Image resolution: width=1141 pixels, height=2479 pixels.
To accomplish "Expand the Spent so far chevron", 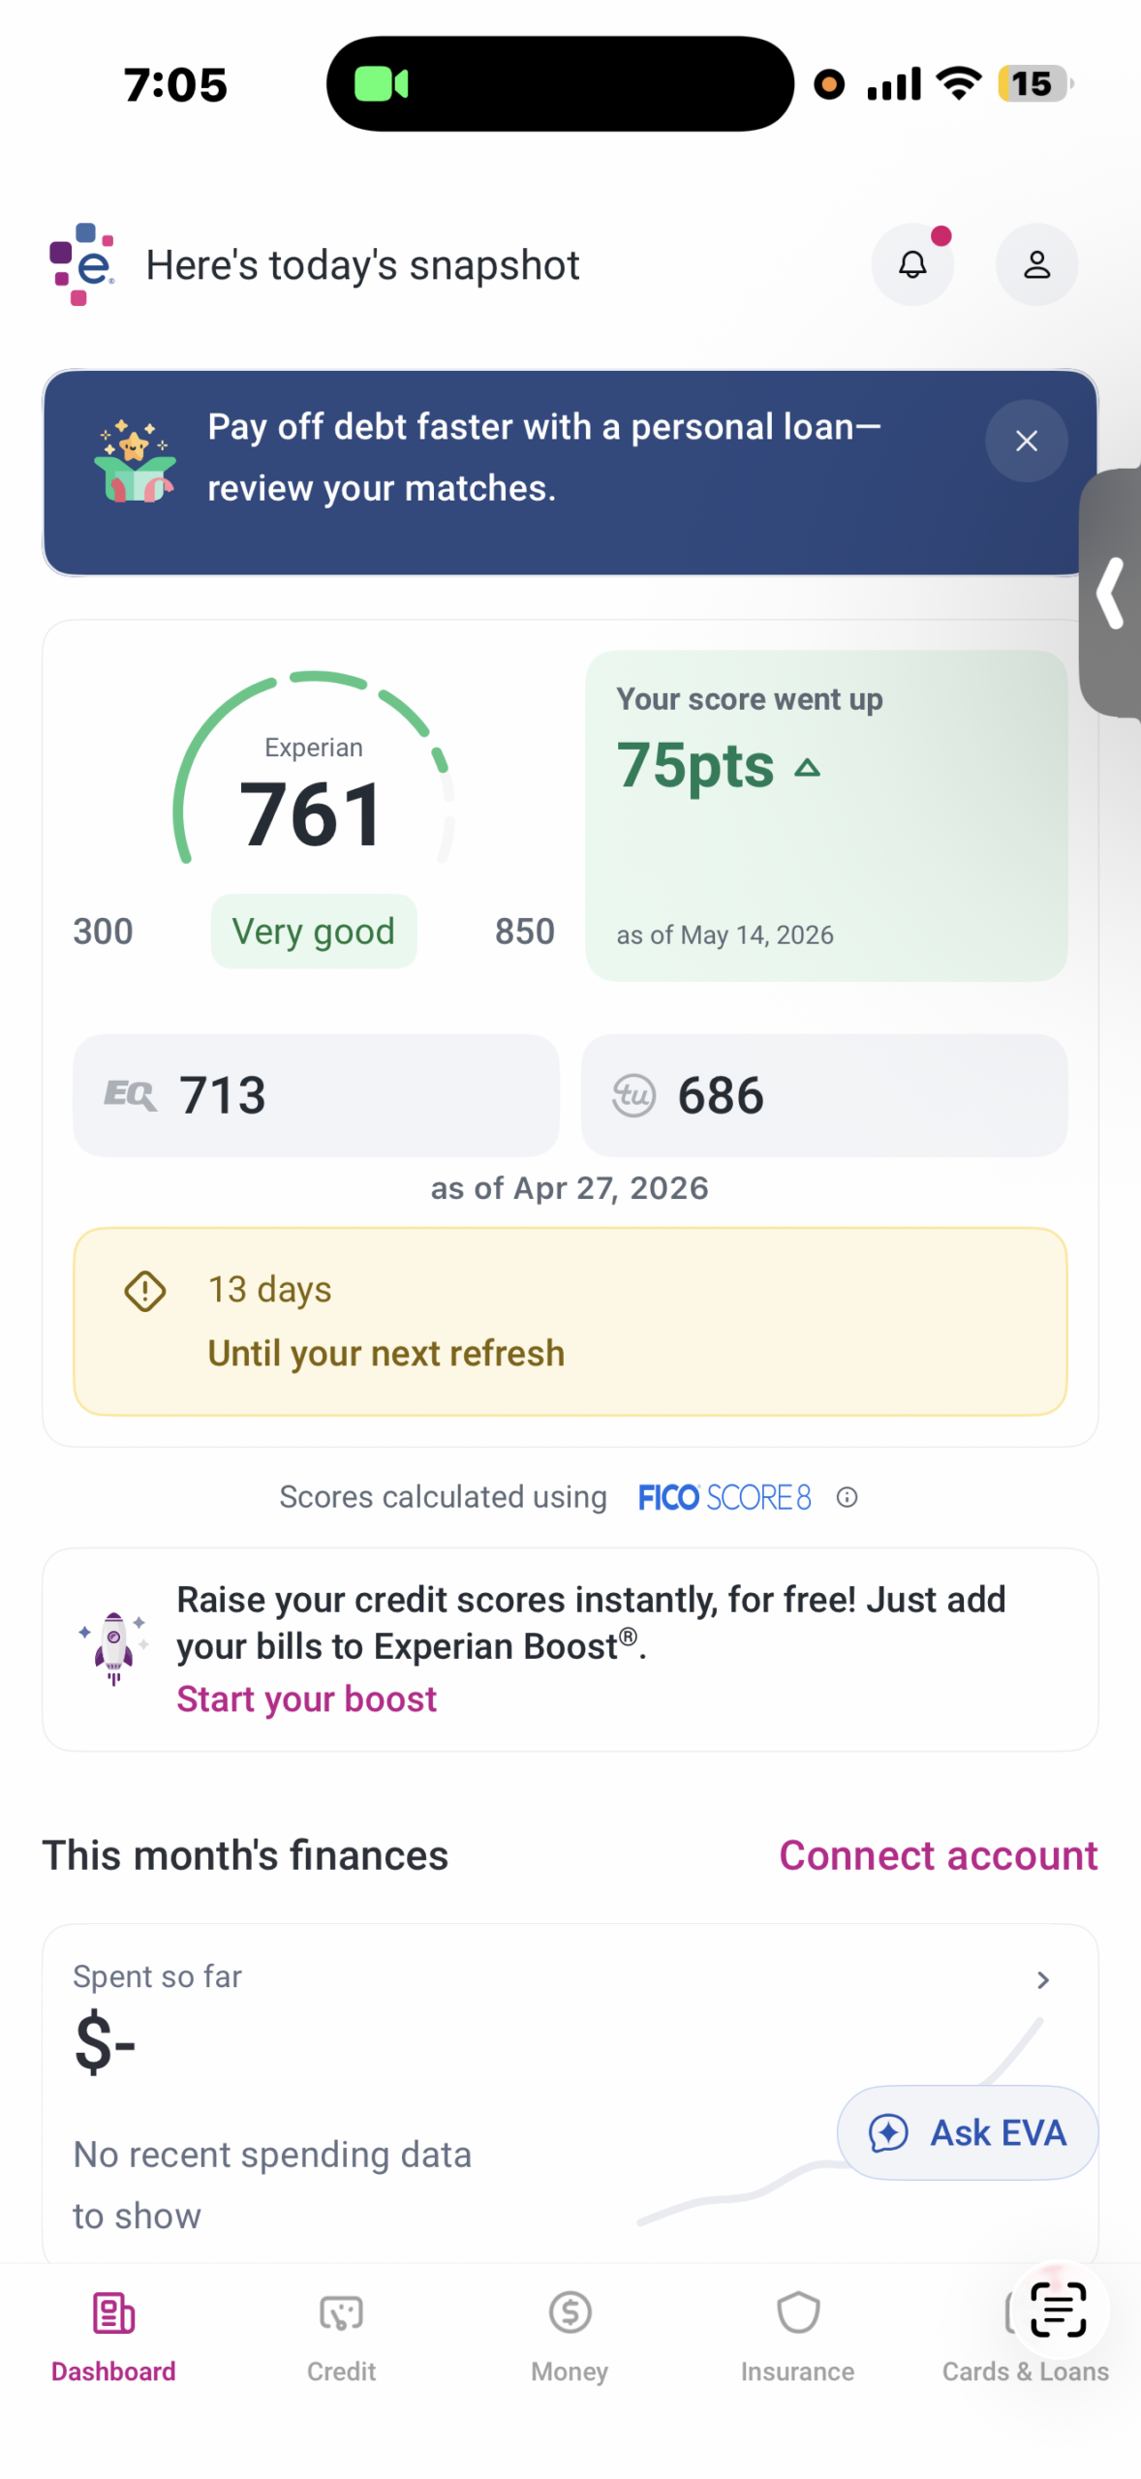I will click(1042, 1980).
